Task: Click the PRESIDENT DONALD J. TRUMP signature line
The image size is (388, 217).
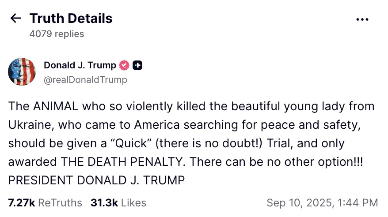Action: tap(96, 181)
